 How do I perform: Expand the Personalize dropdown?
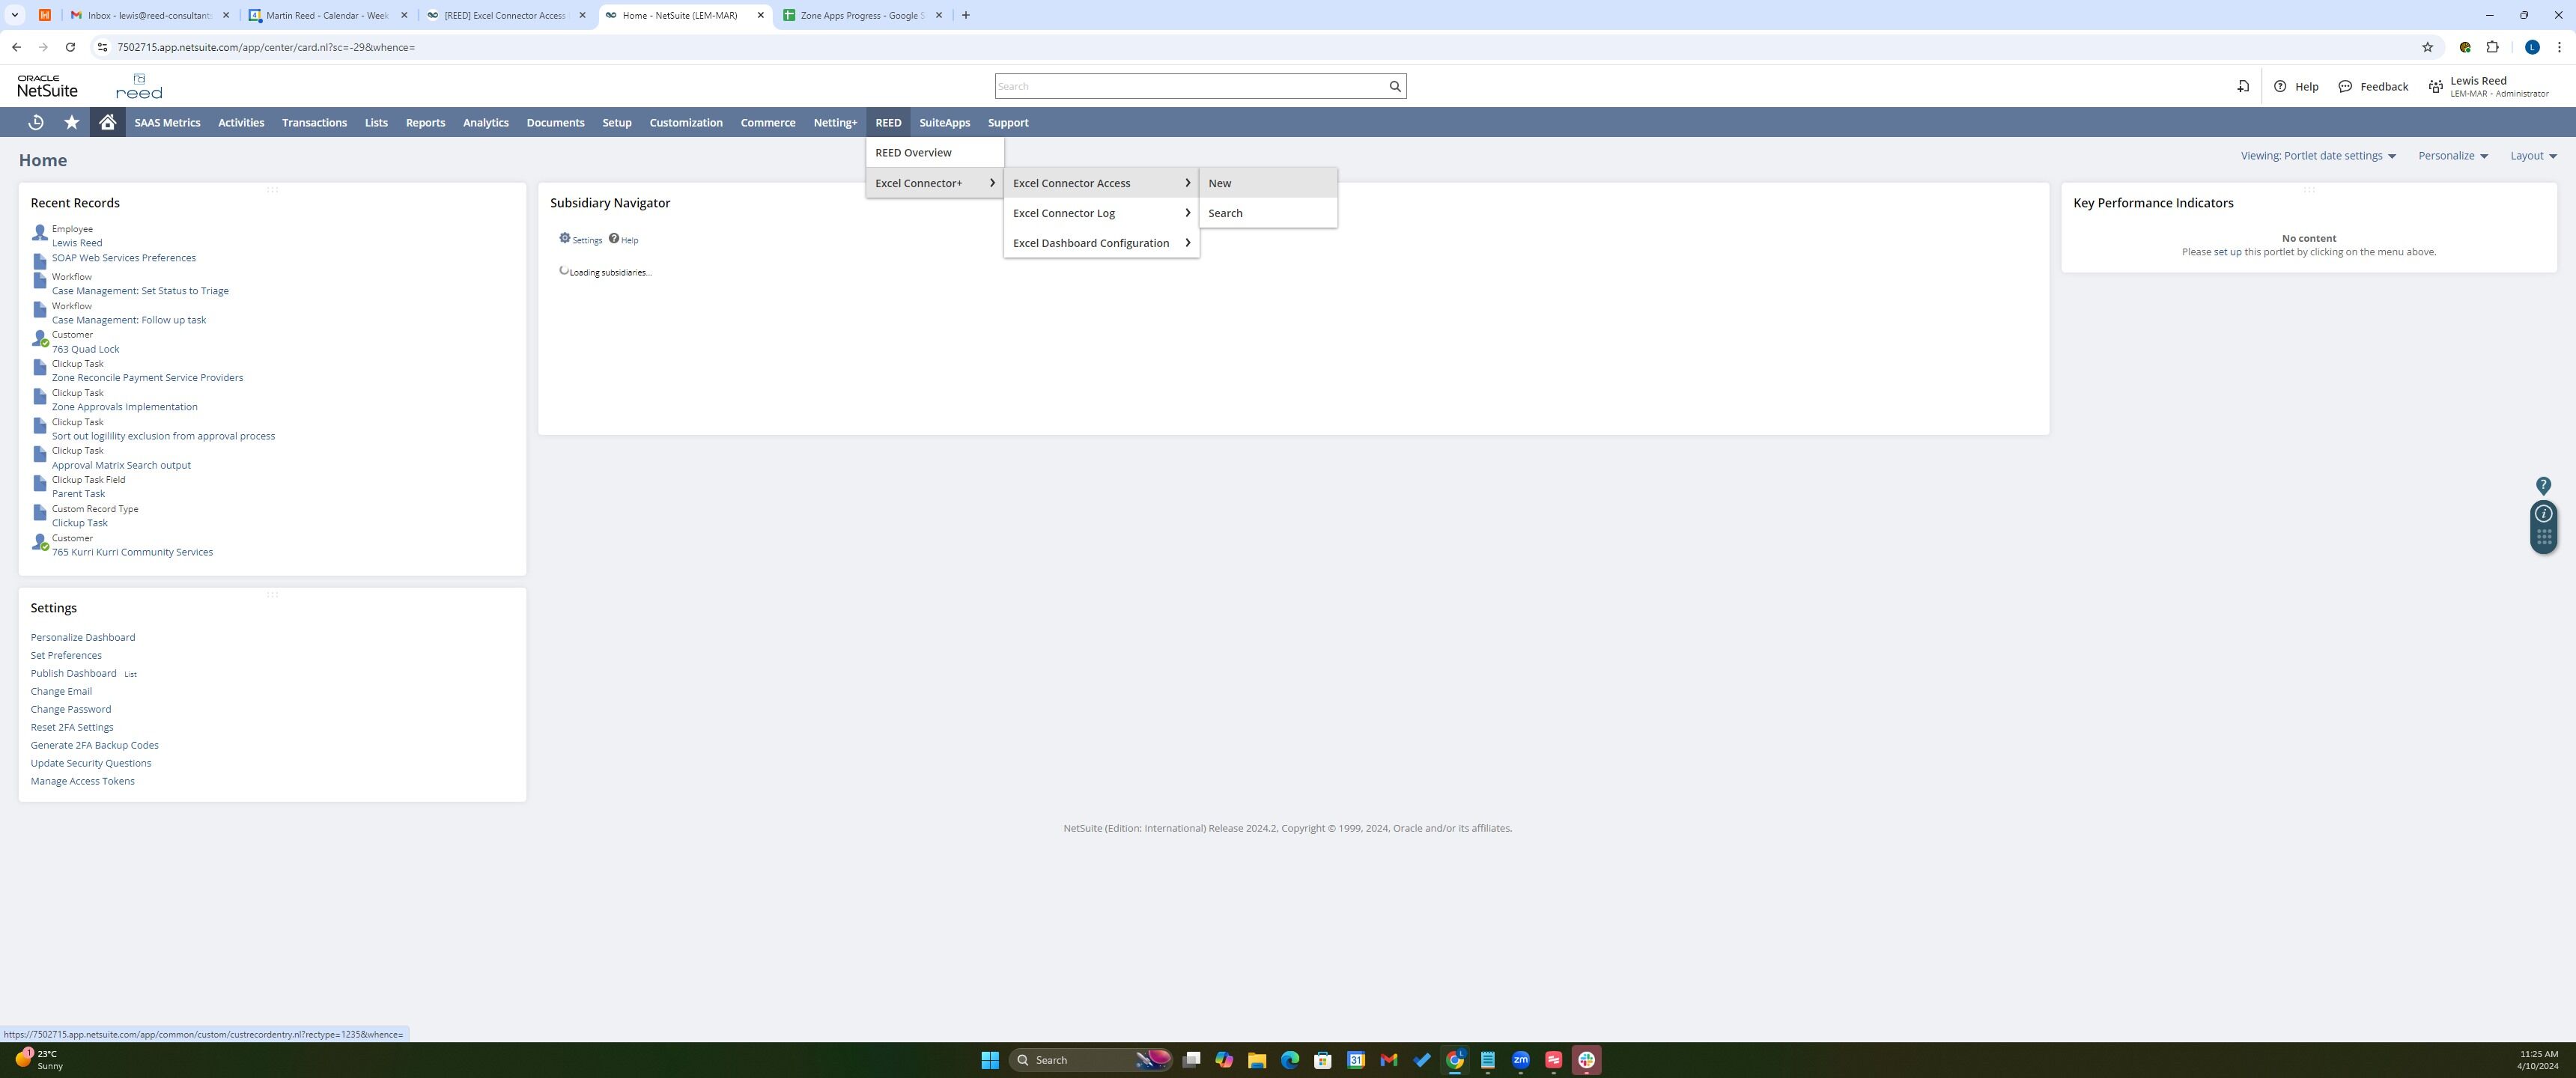click(x=2452, y=156)
